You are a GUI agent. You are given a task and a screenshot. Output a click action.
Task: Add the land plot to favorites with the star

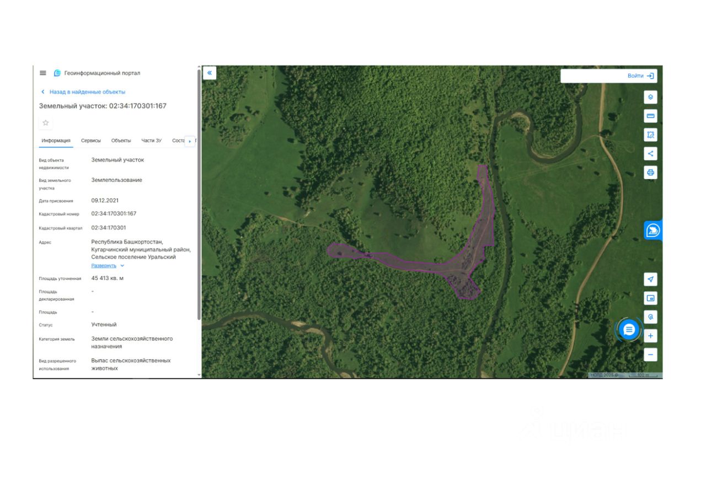[46, 122]
